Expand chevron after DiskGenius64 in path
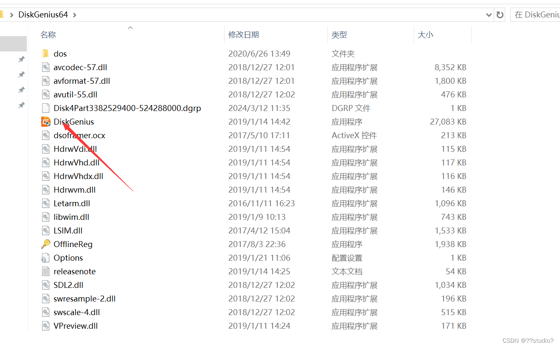 tap(75, 15)
